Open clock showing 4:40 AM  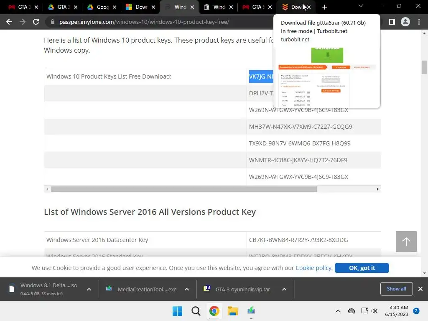pos(397,311)
